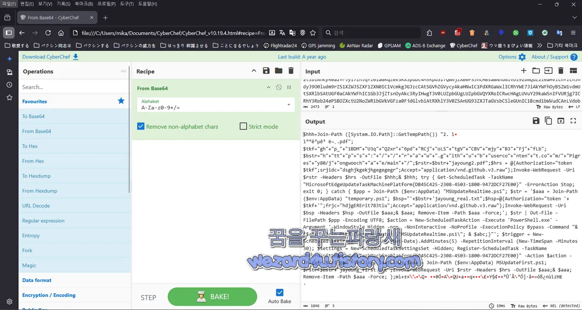
Task: Open the 파일(F) menu
Action: tap(9, 4)
